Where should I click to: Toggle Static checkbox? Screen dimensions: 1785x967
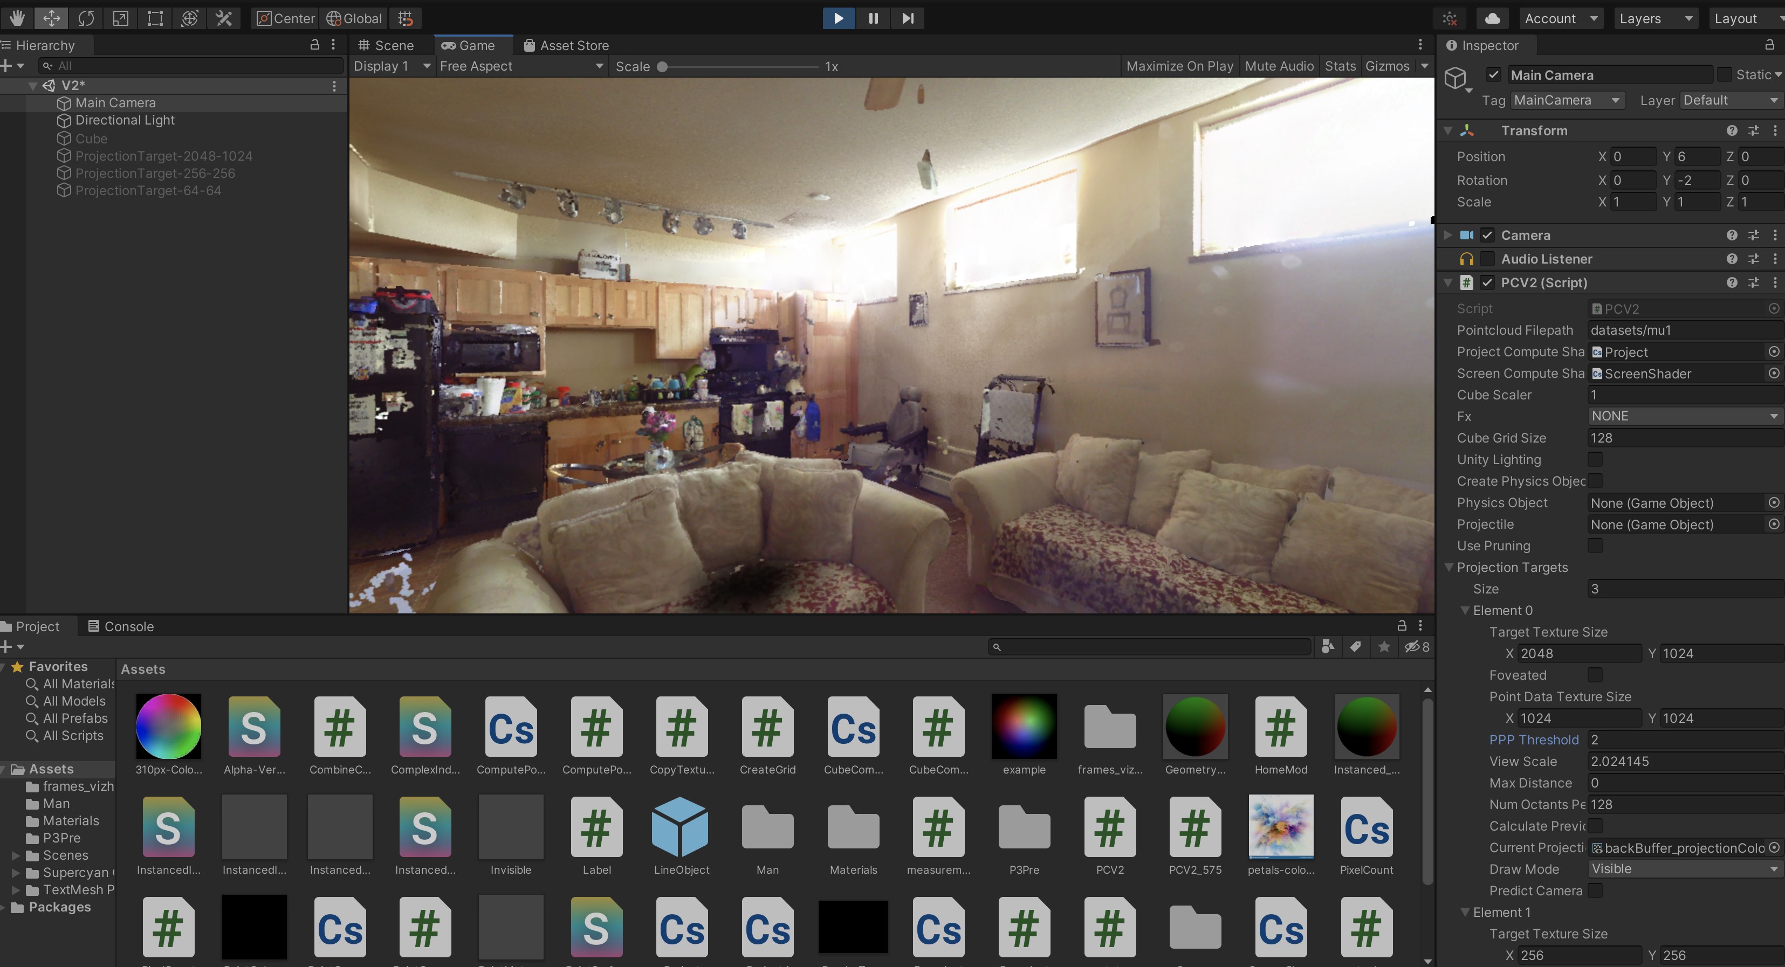click(1724, 74)
